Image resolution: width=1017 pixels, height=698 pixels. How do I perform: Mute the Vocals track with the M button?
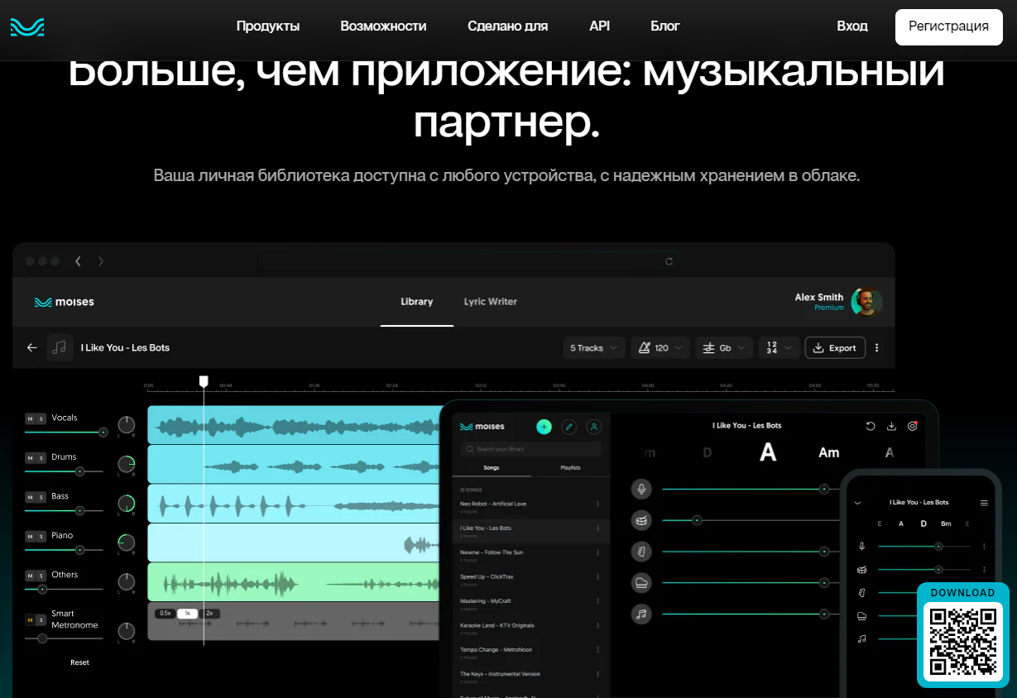pyautogui.click(x=31, y=418)
